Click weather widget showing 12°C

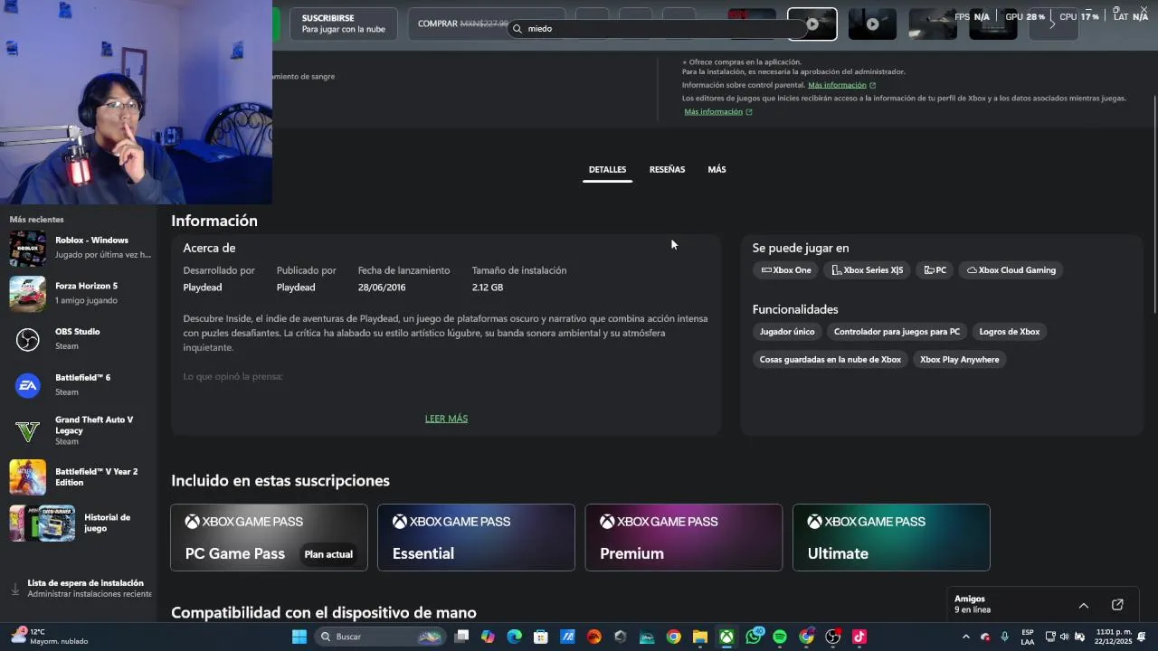coord(51,637)
